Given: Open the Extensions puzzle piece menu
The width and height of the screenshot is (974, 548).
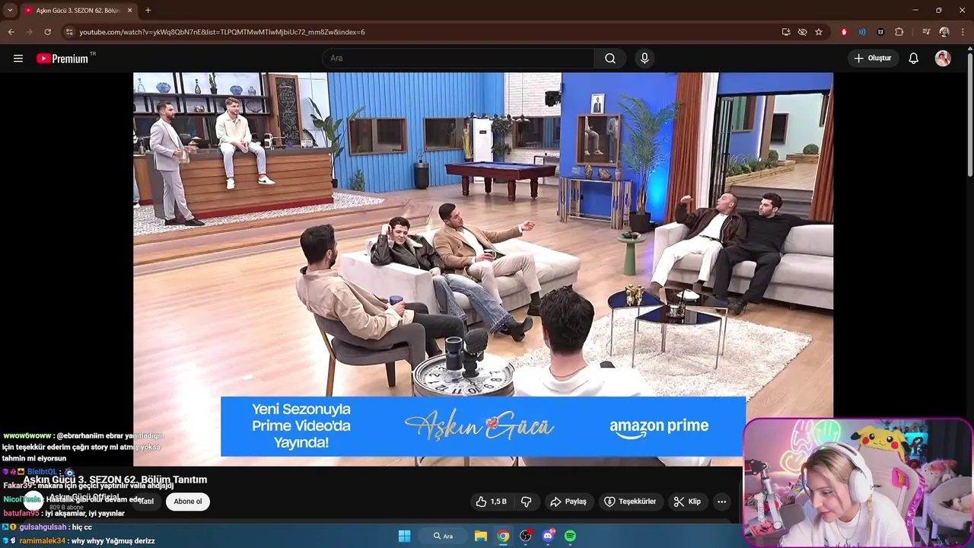Looking at the screenshot, I should [899, 32].
